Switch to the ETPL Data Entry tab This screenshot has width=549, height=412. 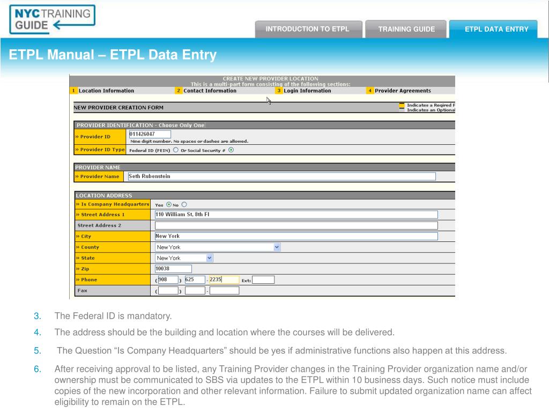[493, 29]
